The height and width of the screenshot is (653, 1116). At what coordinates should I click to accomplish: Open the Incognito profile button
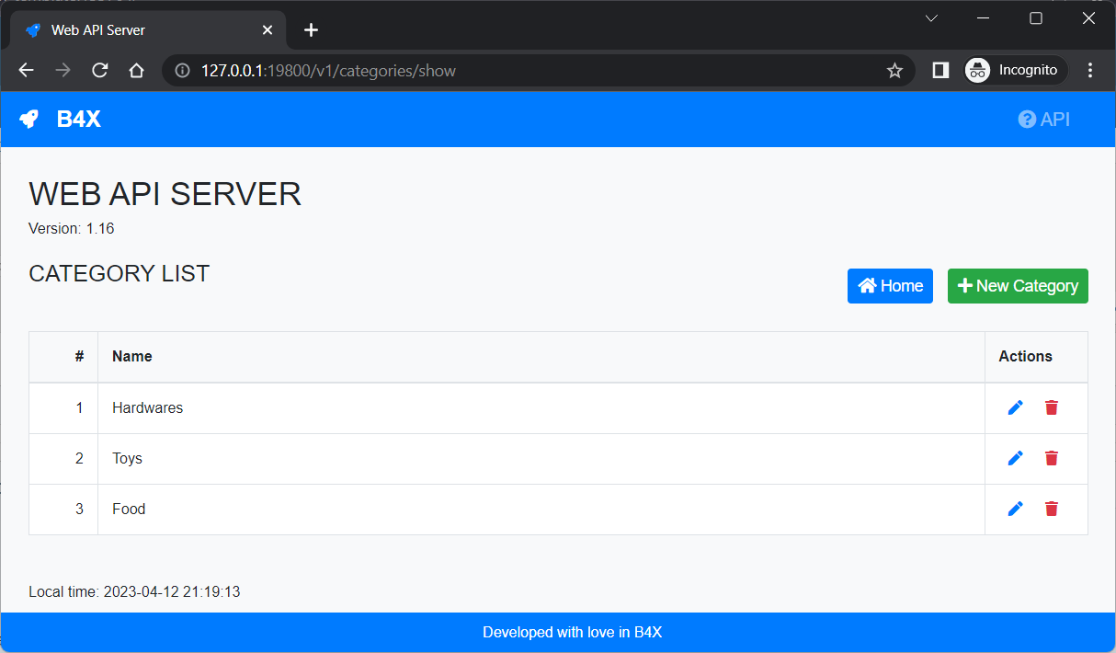click(x=1015, y=71)
